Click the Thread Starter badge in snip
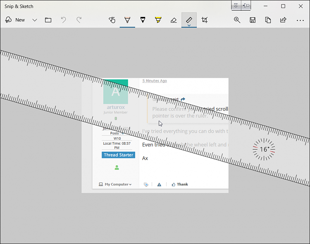Image resolution: width=310 pixels, height=244 pixels. click(x=119, y=155)
